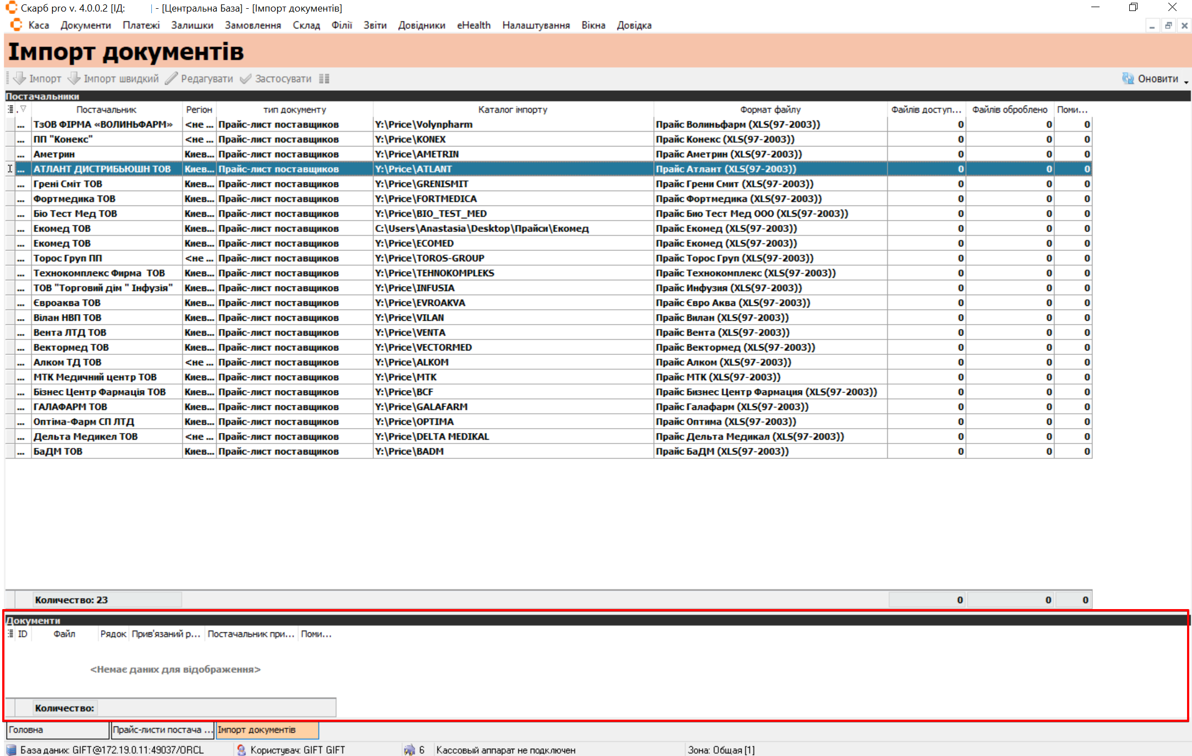Click the Імпорт швидкий arrow icon
The image size is (1192, 756).
click(x=74, y=78)
